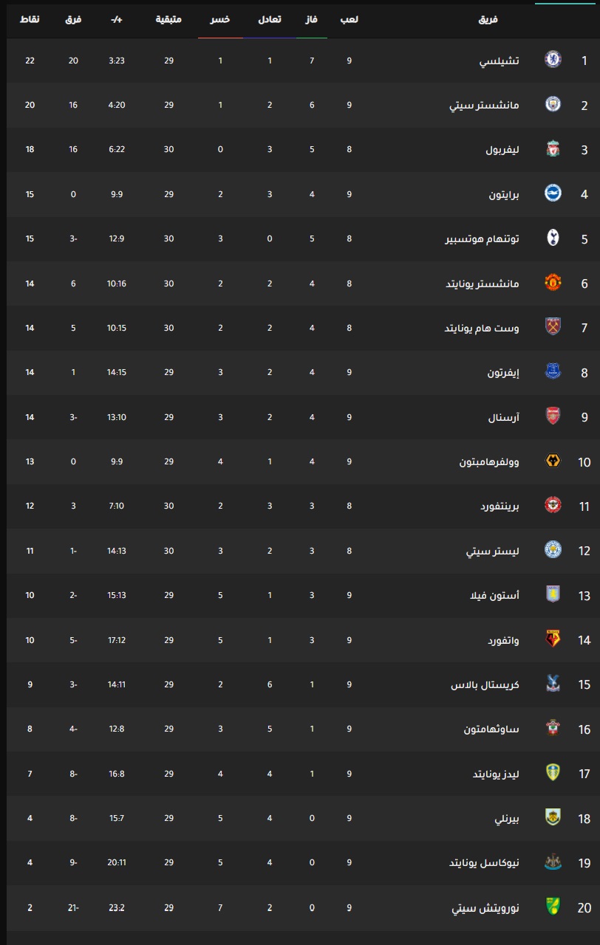
Task: Click the Manchester United badge icon
Action: click(553, 283)
